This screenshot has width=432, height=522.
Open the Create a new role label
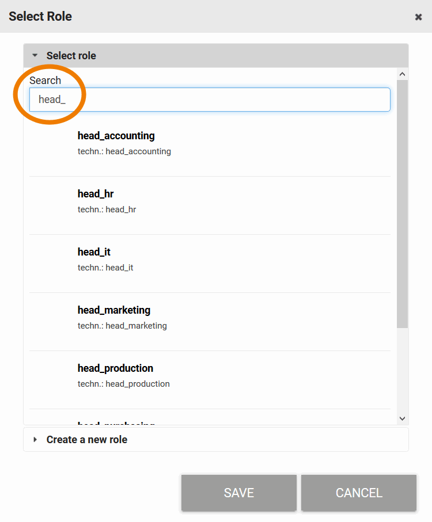87,440
